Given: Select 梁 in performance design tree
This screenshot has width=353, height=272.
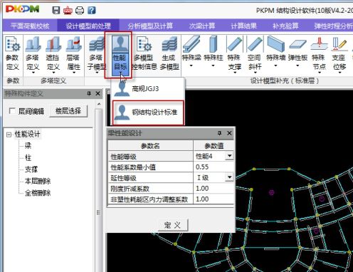Looking at the screenshot, I should (28, 145).
